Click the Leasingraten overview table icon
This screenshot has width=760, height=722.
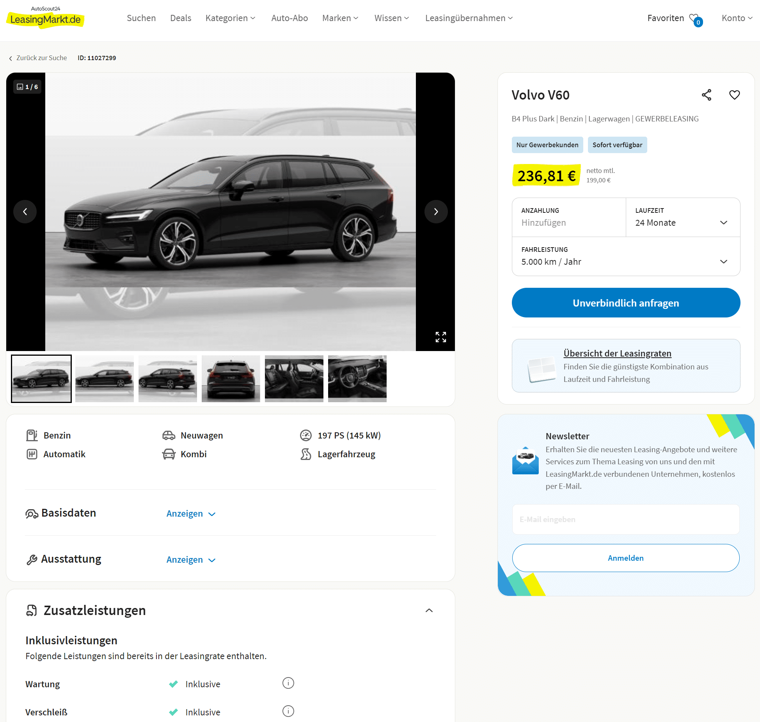coord(542,369)
